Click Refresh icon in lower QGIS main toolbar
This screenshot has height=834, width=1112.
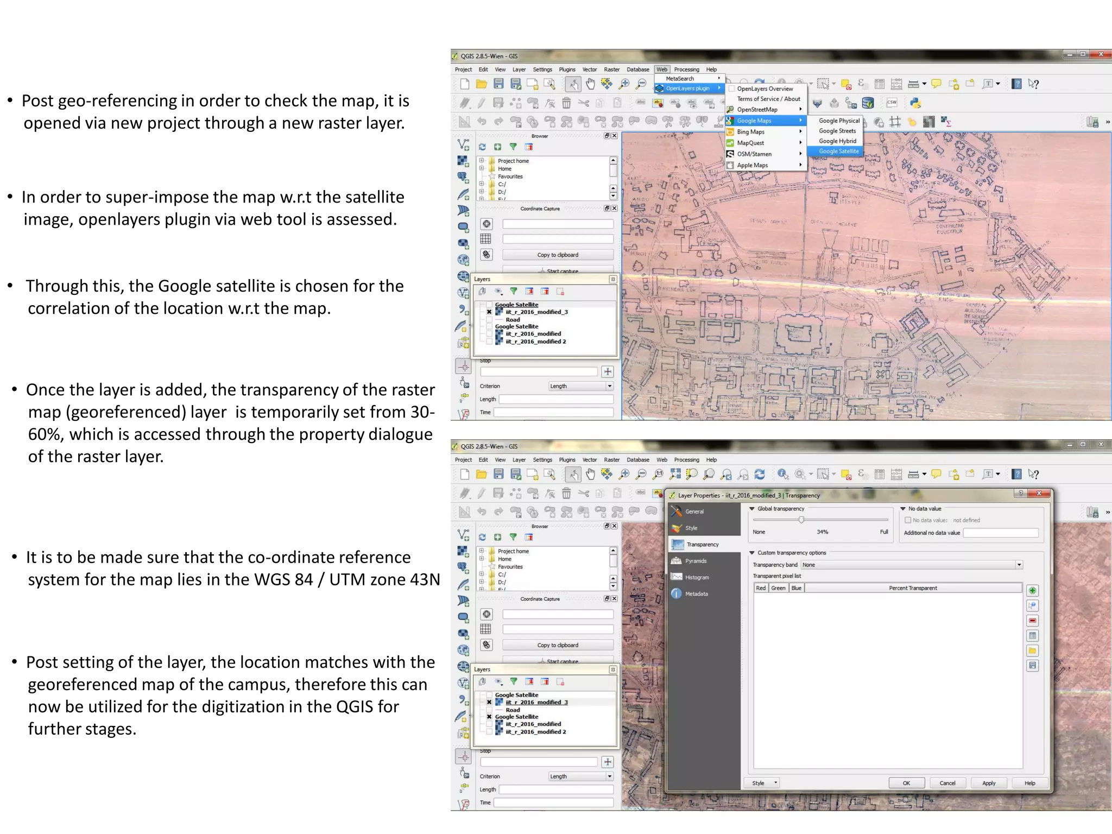point(760,474)
